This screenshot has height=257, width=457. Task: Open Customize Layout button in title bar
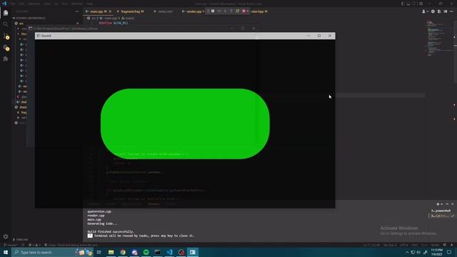click(421, 4)
